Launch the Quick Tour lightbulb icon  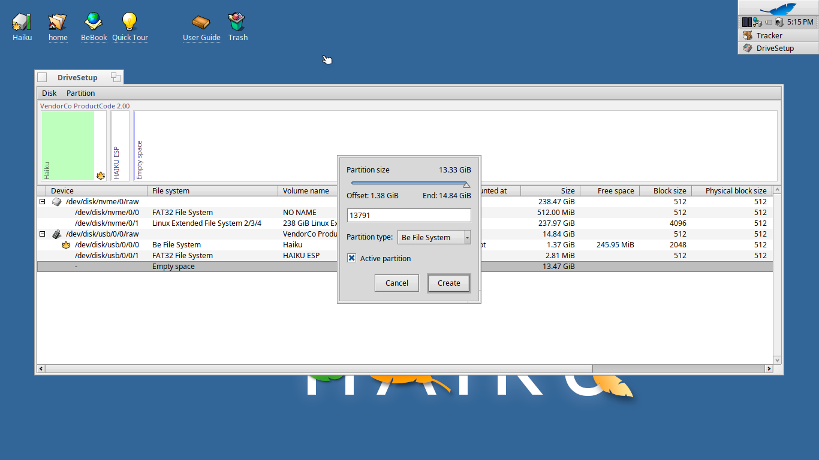(x=130, y=22)
